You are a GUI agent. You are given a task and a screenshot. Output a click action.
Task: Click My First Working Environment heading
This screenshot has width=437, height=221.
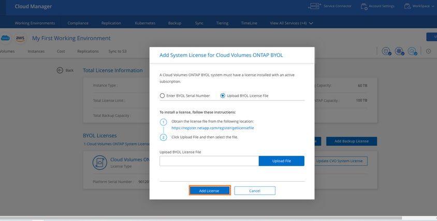click(71, 38)
